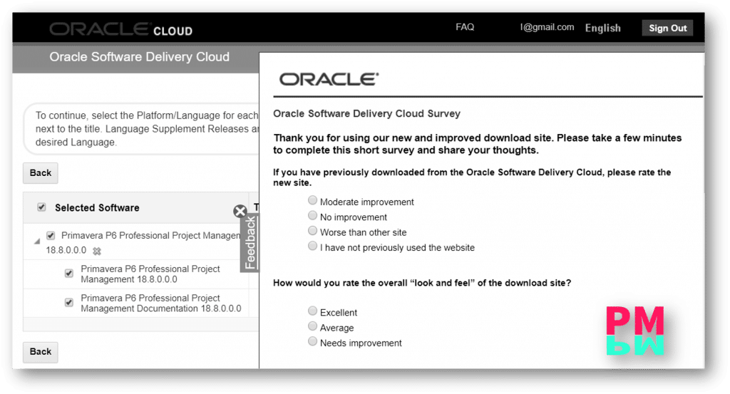This screenshot has height=394, width=730.
Task: Click the Oracle logo in survey panel
Action: 329,79
